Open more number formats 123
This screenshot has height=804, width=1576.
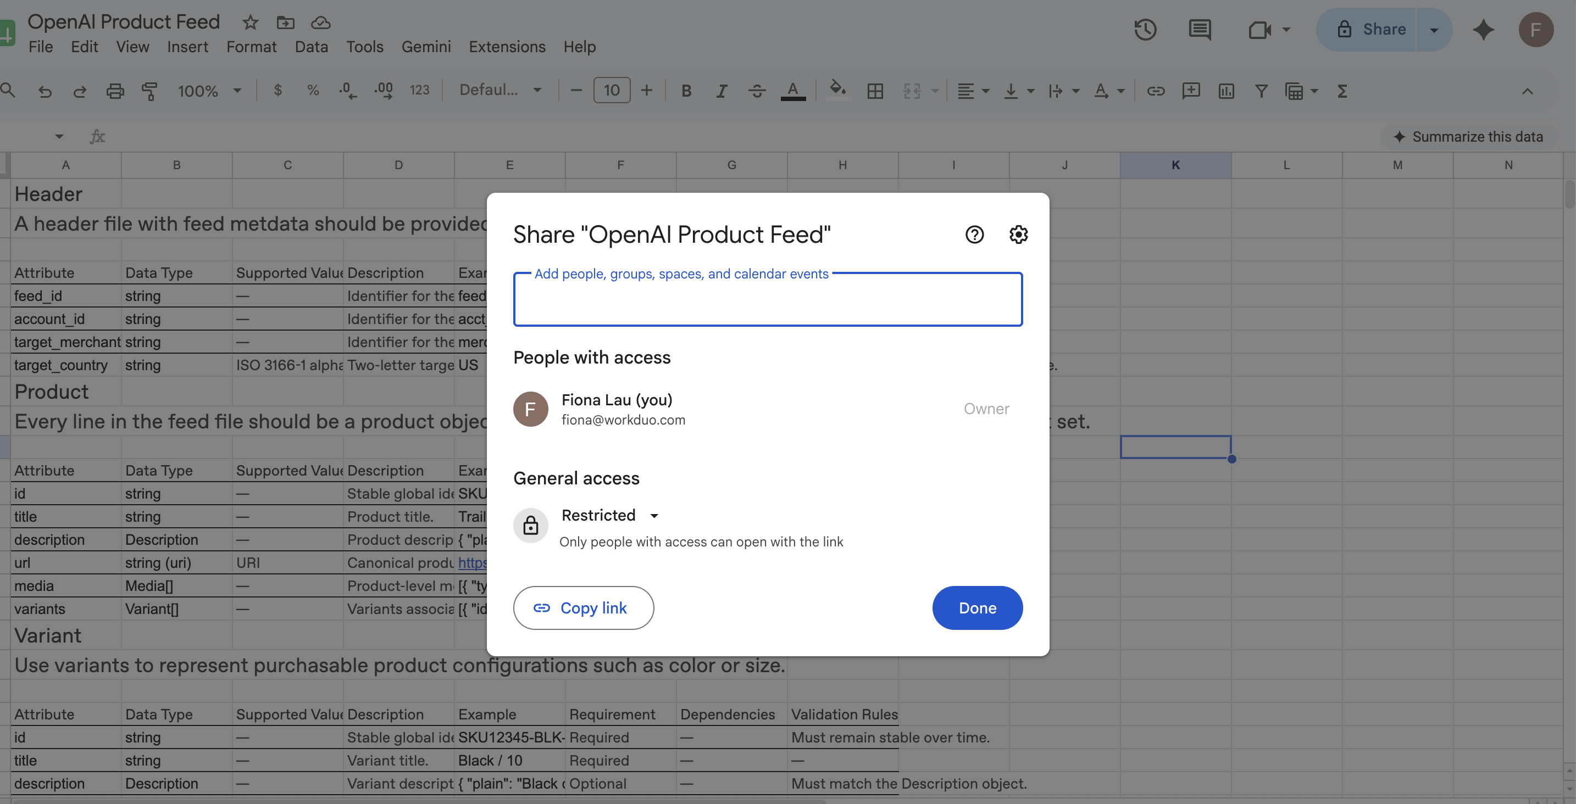point(419,91)
